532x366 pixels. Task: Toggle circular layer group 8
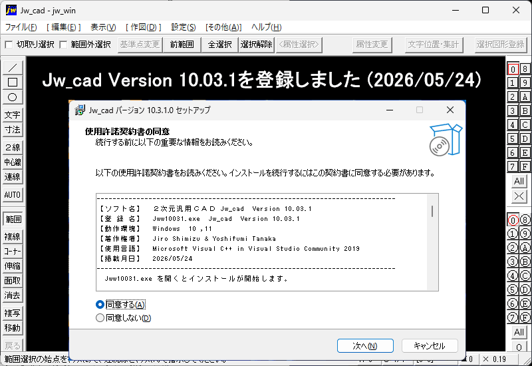525,220
